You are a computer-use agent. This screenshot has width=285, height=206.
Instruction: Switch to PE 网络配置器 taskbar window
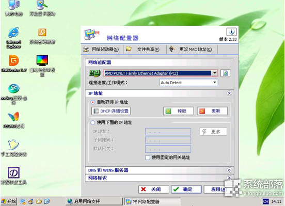(x=152, y=201)
